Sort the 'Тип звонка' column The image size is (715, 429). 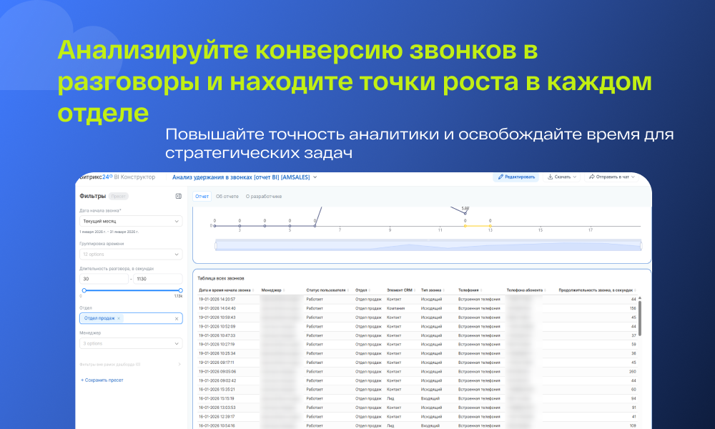pyautogui.click(x=445, y=290)
